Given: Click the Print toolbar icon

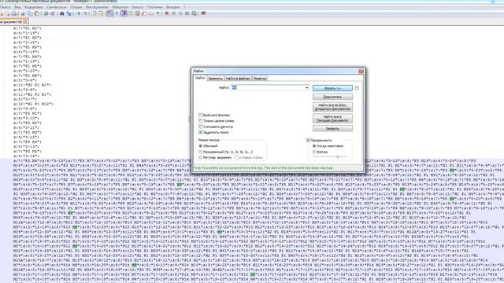Looking at the screenshot, I should 14,13.
